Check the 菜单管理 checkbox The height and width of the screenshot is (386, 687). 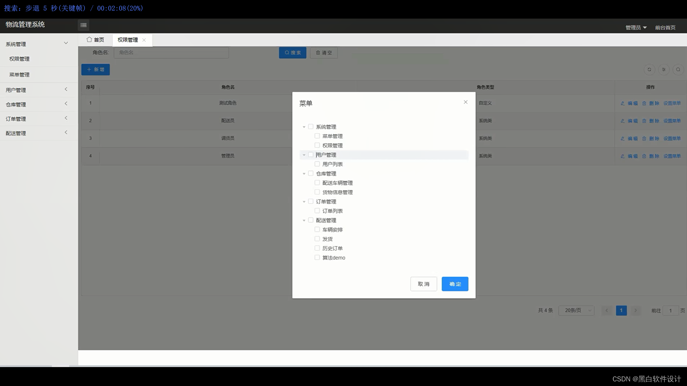[x=317, y=136]
